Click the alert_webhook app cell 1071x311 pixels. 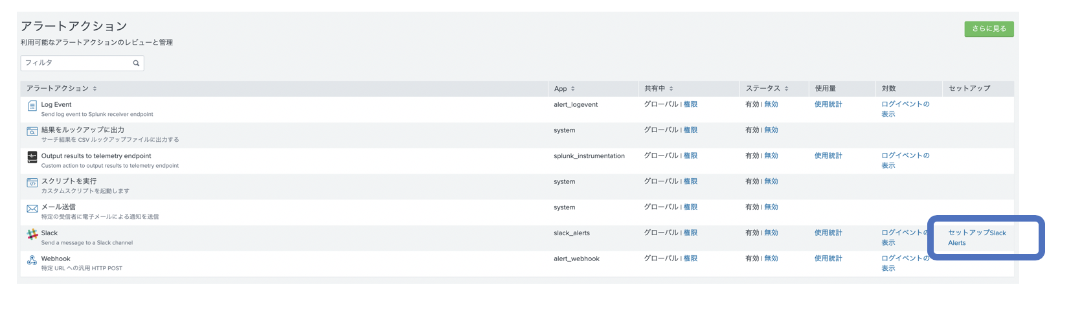[576, 259]
